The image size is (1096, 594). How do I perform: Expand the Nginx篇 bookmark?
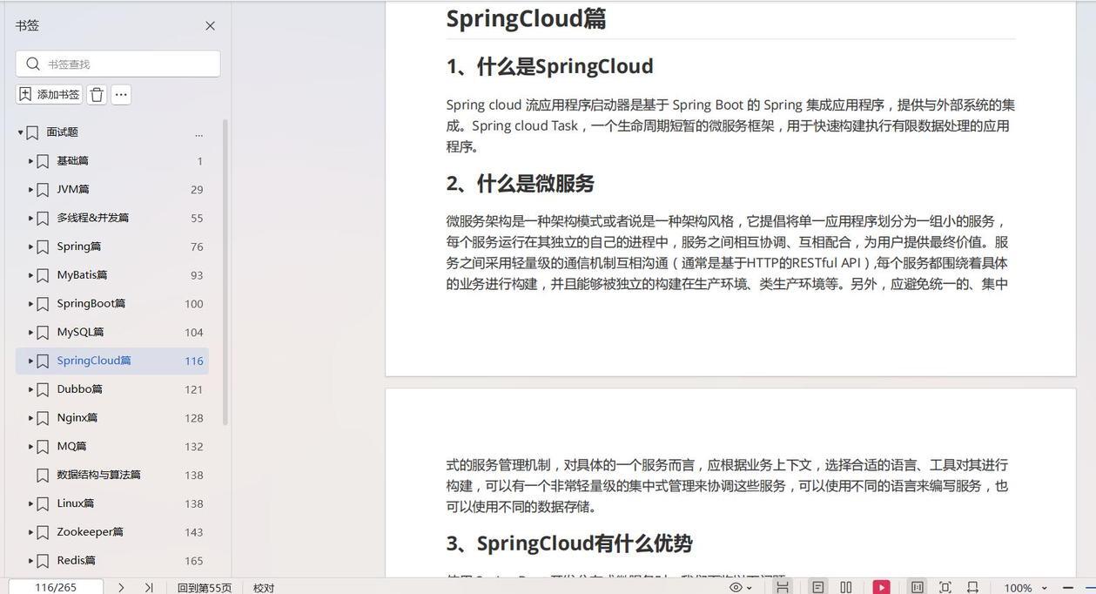(x=30, y=418)
